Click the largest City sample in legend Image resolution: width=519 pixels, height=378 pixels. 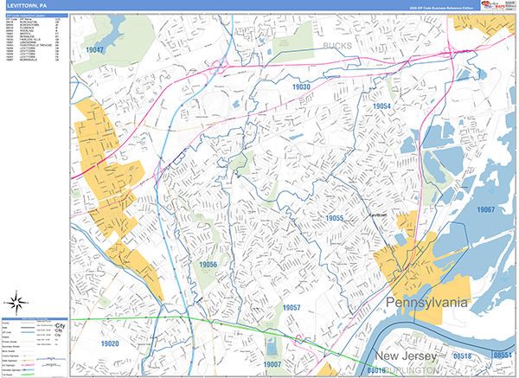point(60,326)
